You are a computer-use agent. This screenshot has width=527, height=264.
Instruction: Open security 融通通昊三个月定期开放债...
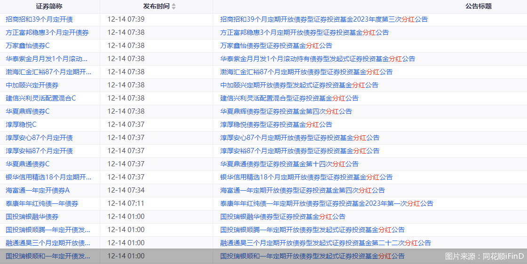[48, 242]
